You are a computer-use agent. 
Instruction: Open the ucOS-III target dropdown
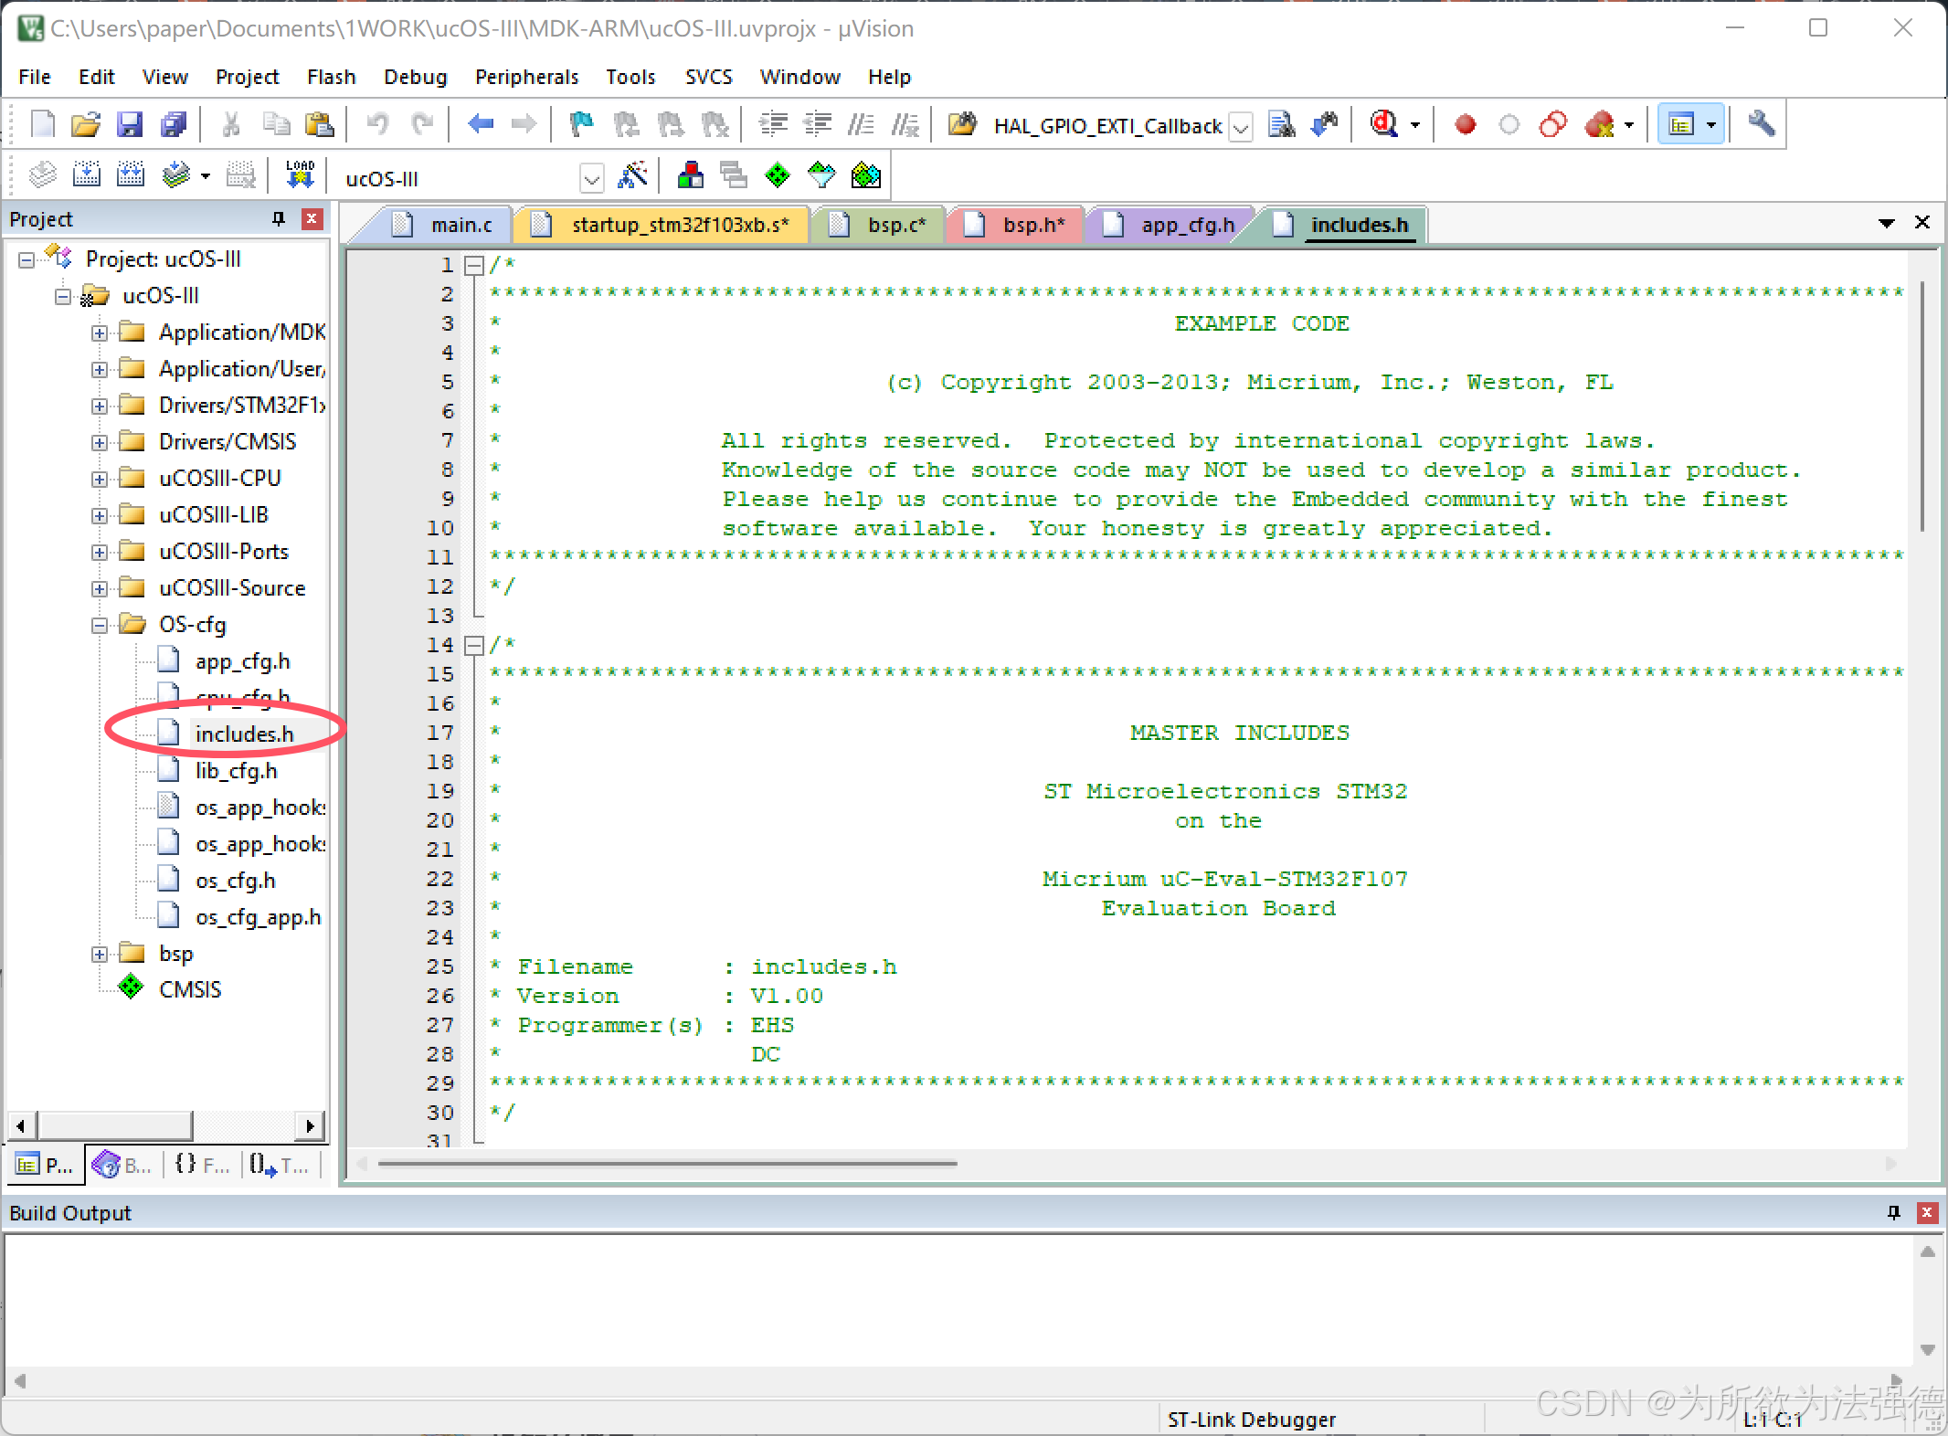pos(592,178)
